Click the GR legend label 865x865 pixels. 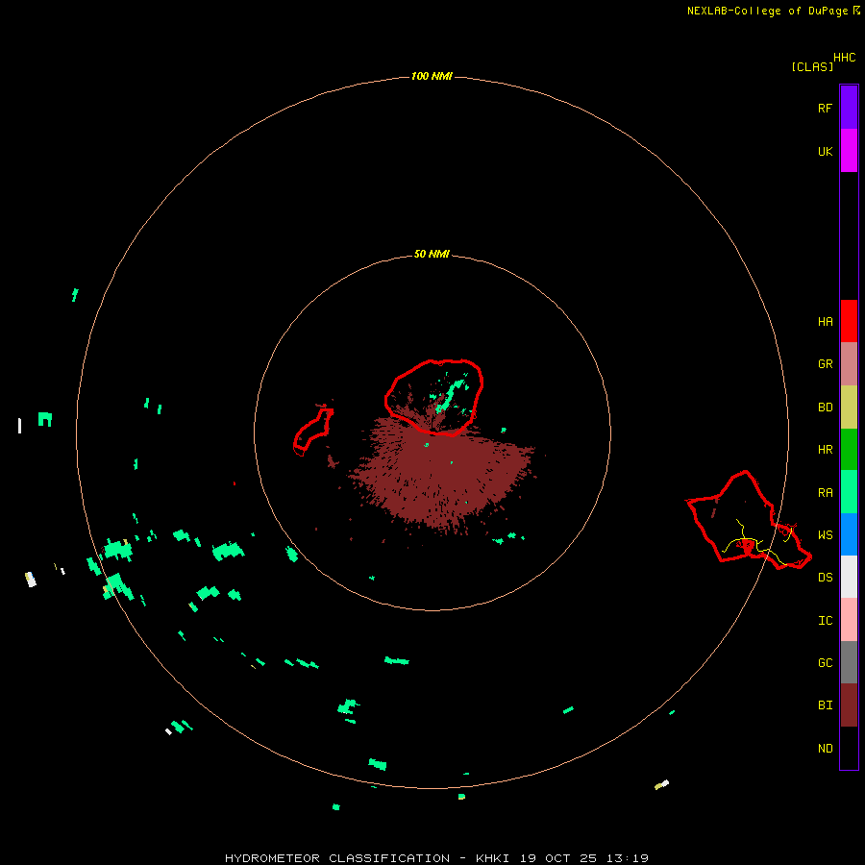(x=825, y=364)
